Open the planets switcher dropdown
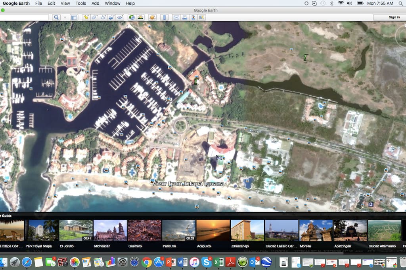Screen dimensions: 406x270 pyautogui.click(x=153, y=17)
